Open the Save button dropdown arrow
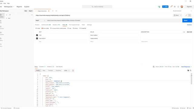The width and height of the screenshot is (194, 109). (x=181, y=15)
